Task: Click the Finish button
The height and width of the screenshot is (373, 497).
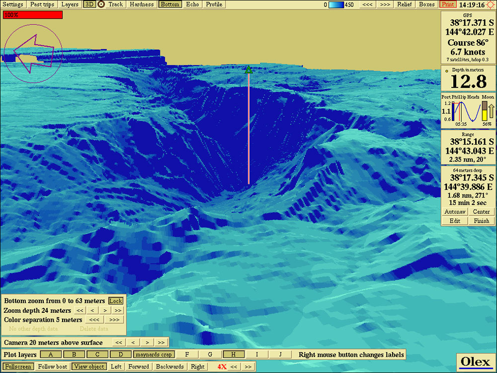Action: tap(482, 221)
